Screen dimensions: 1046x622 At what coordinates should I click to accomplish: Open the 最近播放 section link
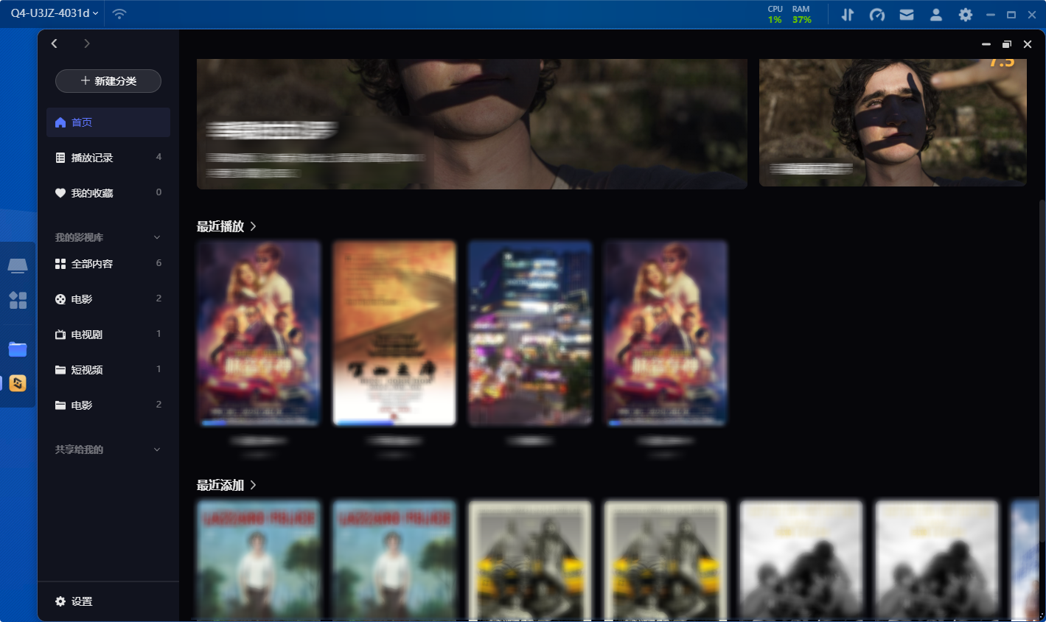pos(226,226)
